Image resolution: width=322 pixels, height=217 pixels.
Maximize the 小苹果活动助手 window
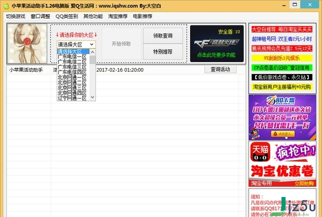click(295, 4)
